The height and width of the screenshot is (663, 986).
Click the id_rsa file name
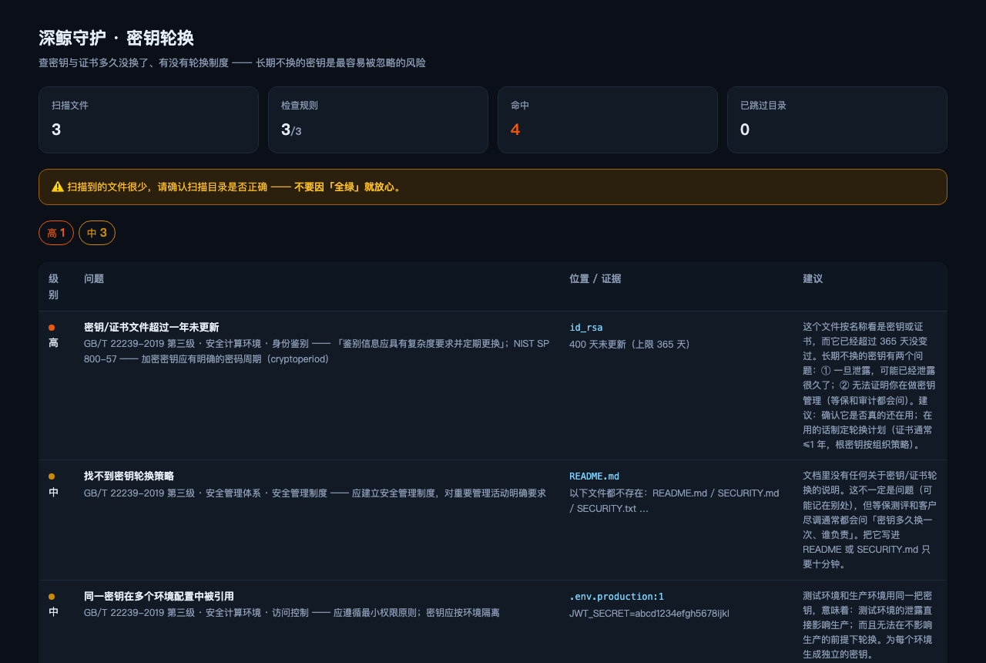click(586, 328)
